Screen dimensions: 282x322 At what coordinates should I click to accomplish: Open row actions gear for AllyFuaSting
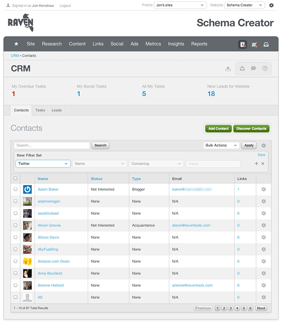(x=264, y=249)
